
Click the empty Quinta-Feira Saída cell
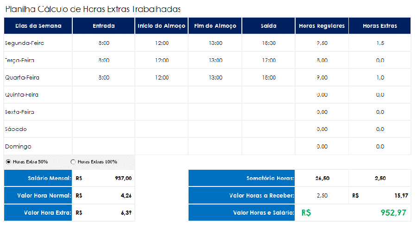[x=269, y=95]
